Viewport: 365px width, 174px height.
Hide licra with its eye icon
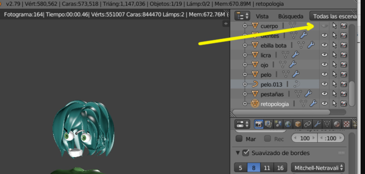pyautogui.click(x=324, y=55)
